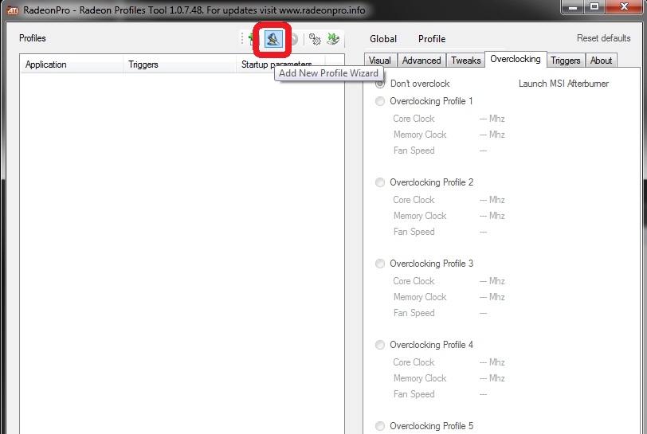Click Fan Speed under Overclocking Profile 4
647x434 pixels.
coord(414,394)
